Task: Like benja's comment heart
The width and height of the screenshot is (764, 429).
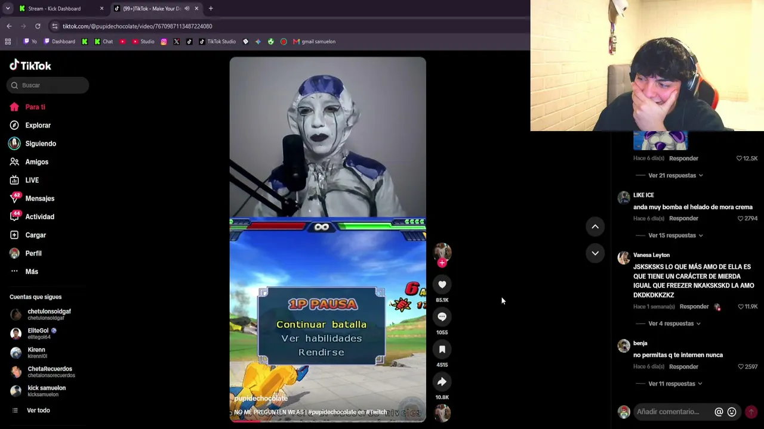Action: [740, 367]
